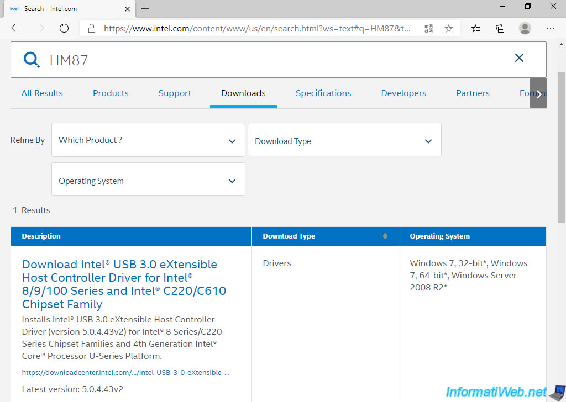Expand the Download Type filter dropdown
Viewport: 566px width, 402px height.
pos(344,140)
